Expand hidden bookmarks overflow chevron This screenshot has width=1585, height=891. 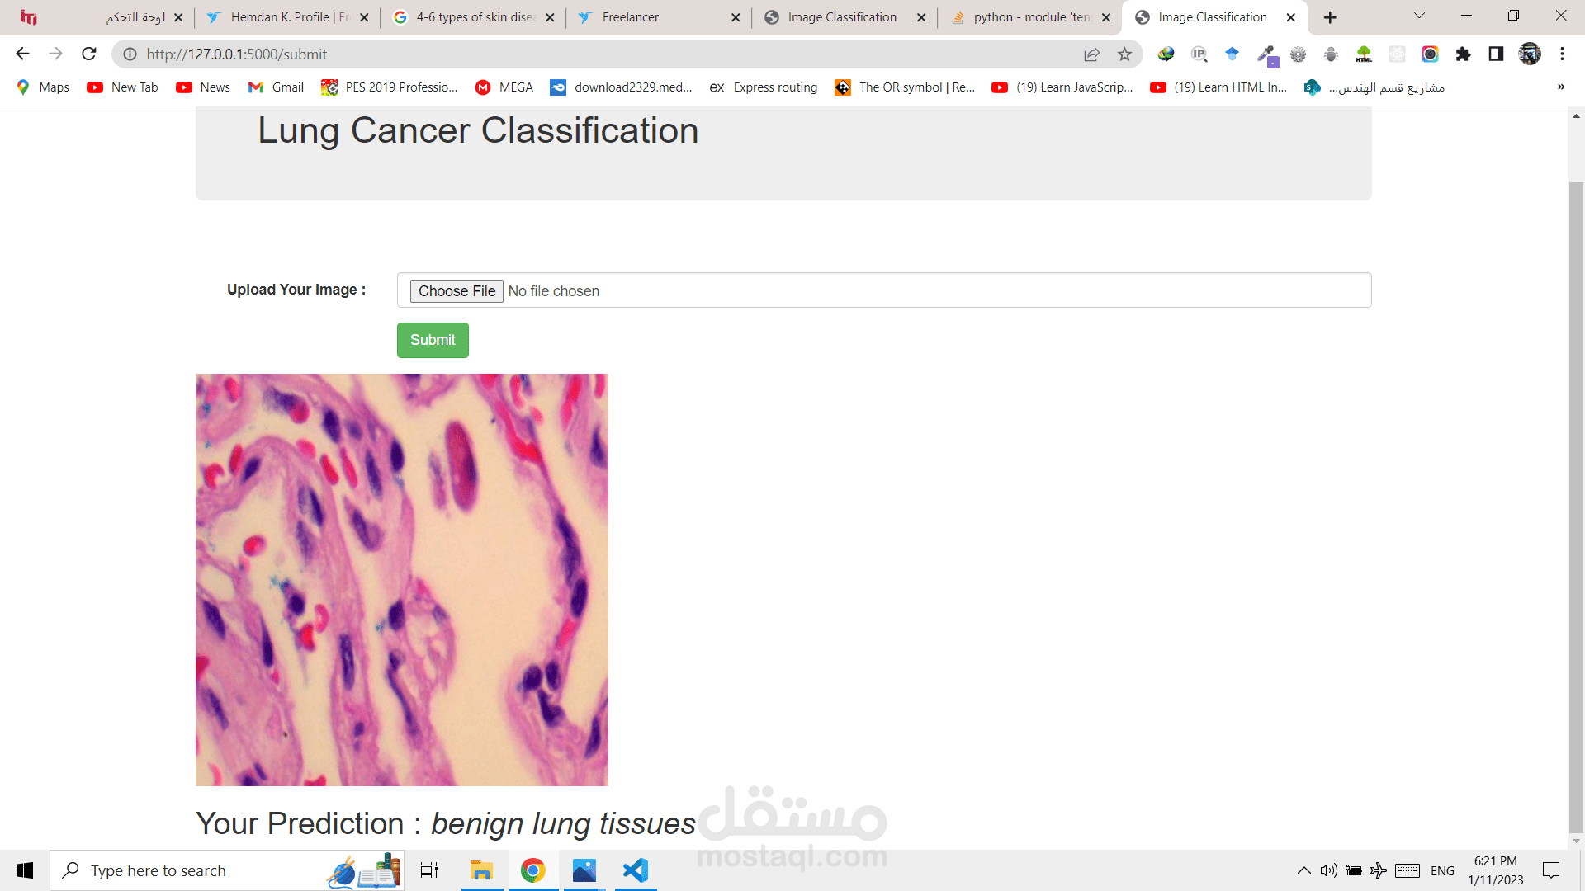tap(1560, 87)
